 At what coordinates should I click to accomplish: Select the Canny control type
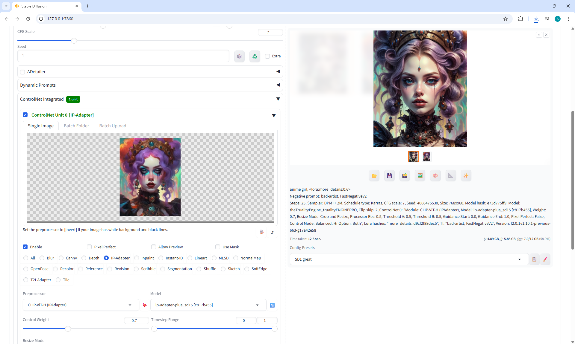61,258
